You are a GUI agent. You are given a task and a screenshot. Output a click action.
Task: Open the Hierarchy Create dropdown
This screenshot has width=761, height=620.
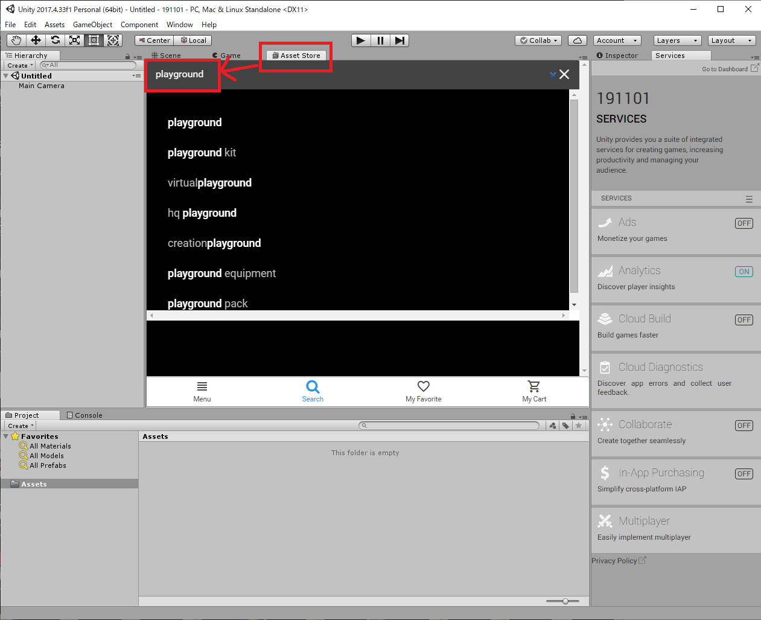coord(21,65)
